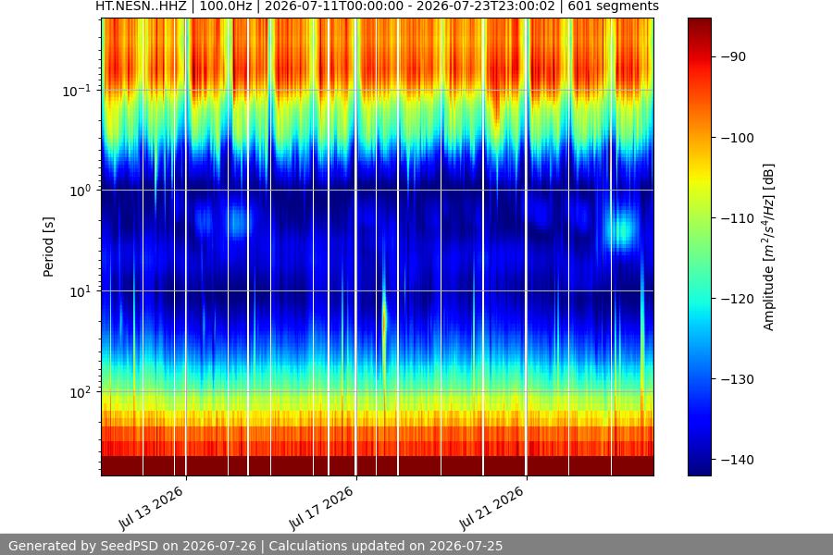Click the plot title starting with HT.NESN..HHZ
833x555 pixels.
point(377,6)
